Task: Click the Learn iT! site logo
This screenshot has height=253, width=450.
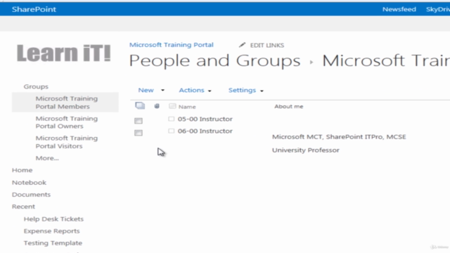Action: tap(64, 53)
